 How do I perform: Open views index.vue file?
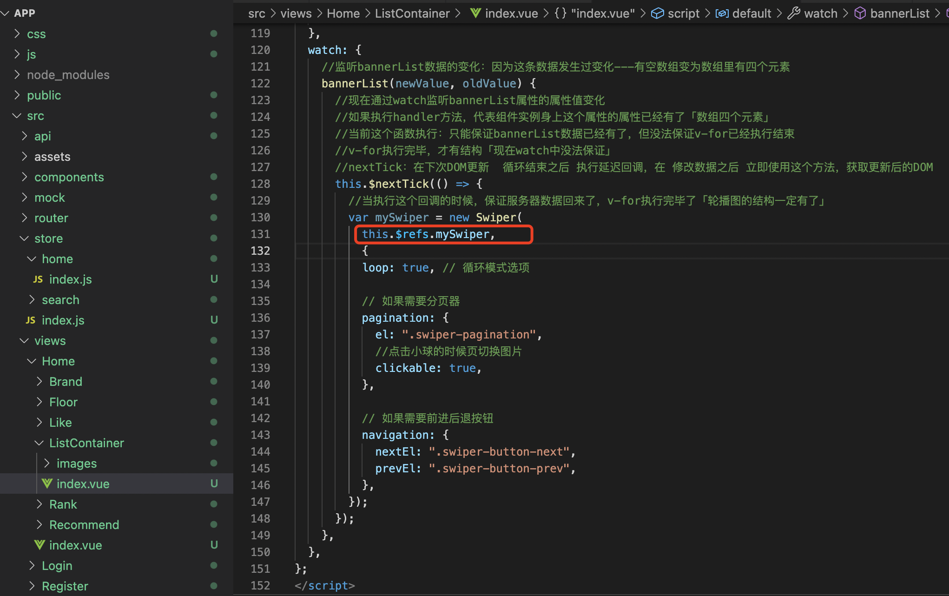click(x=75, y=545)
